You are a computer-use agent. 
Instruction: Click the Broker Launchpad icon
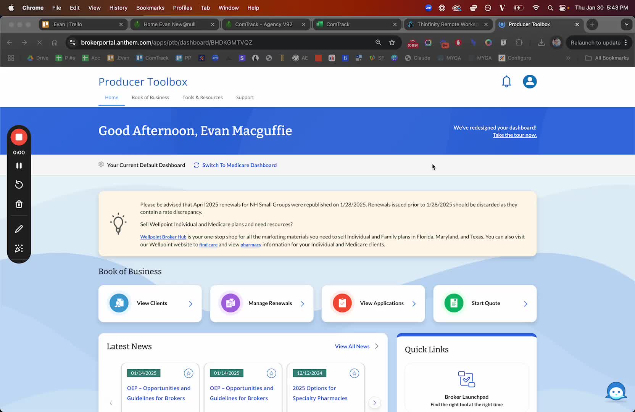pyautogui.click(x=466, y=379)
